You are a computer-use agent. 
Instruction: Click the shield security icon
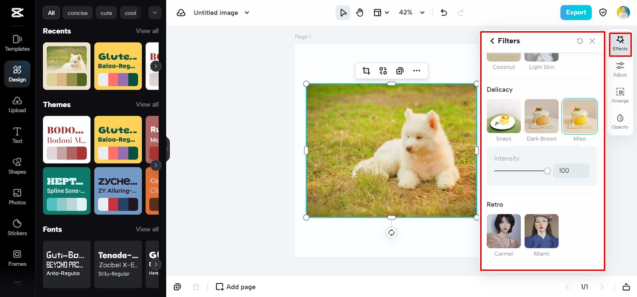(603, 12)
